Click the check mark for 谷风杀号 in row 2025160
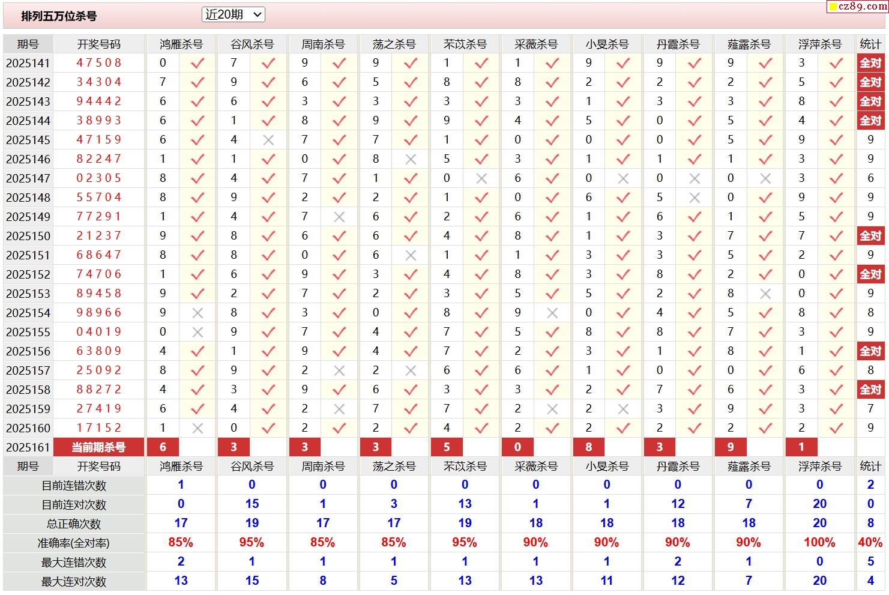Viewport: 889px width, 595px height. 268,427
